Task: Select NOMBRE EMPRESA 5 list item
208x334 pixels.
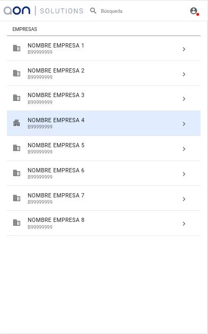Action: tap(104, 148)
